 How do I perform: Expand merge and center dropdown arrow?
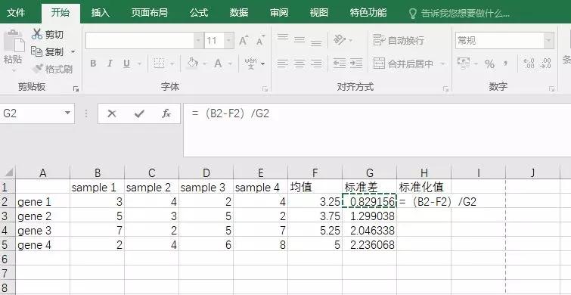(x=442, y=64)
